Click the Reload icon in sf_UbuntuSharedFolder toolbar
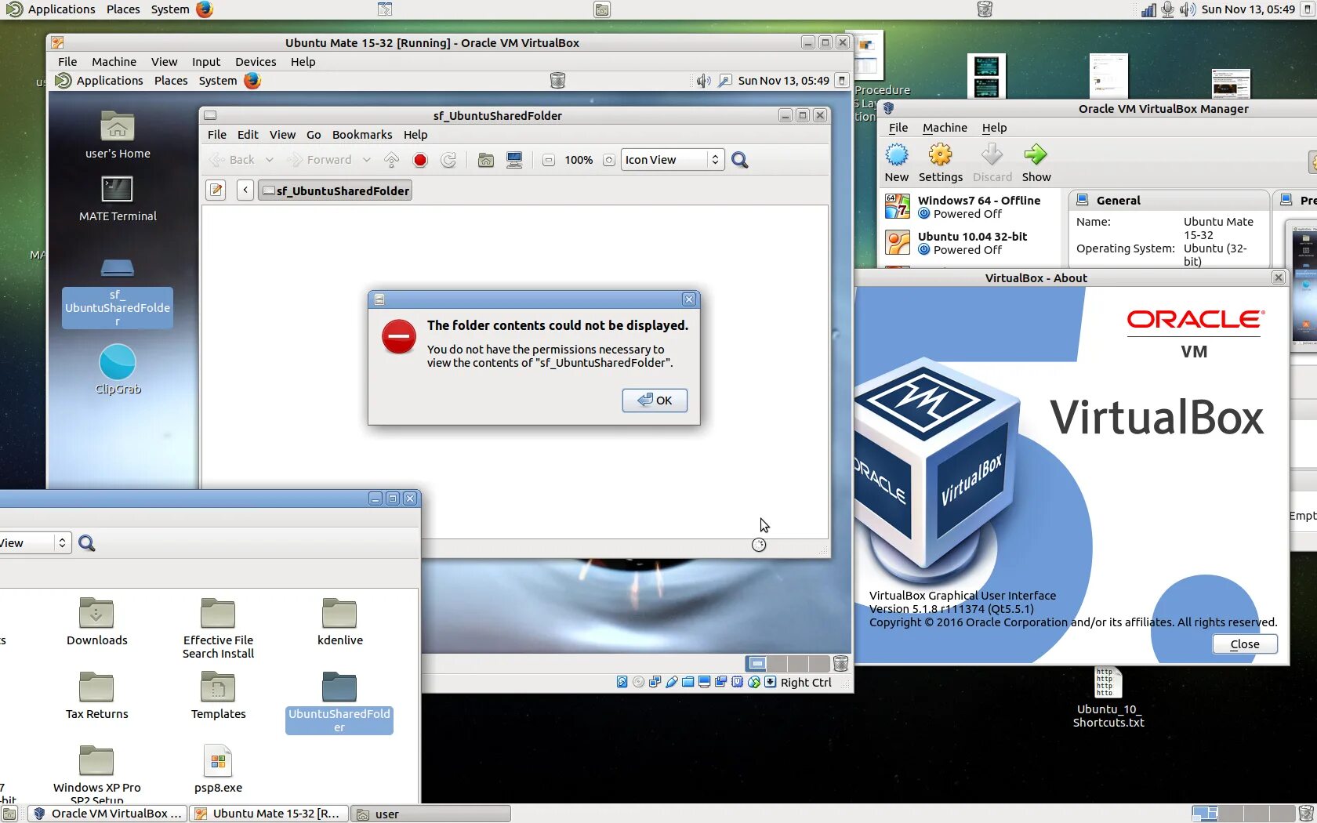1317x823 pixels. 448,160
